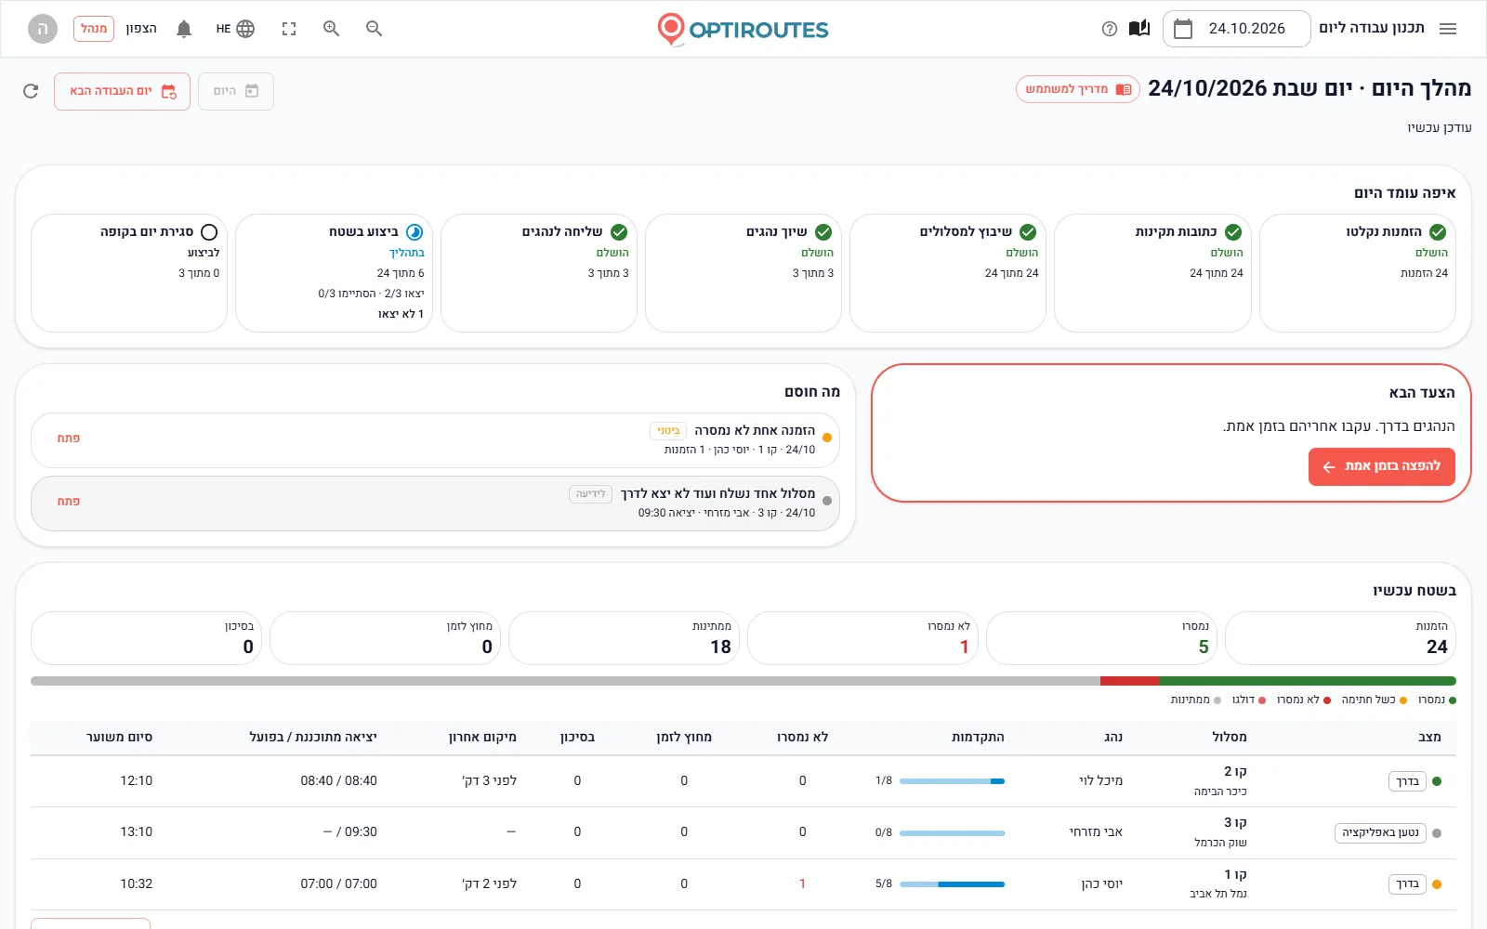This screenshot has width=1487, height=929.
Task: Select the שיבוץ למסלולים stage card
Action: [x=948, y=273]
